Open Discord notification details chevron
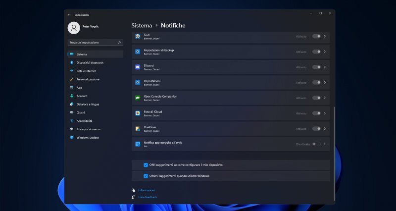The width and height of the screenshot is (396, 211). pos(325,67)
